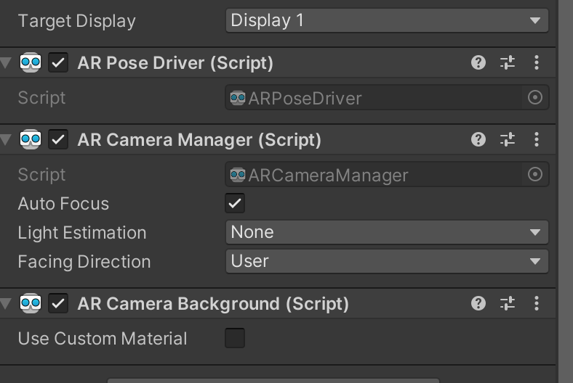Click the ARPoseDriver script field
Image resolution: width=573 pixels, height=383 pixels.
[x=374, y=98]
